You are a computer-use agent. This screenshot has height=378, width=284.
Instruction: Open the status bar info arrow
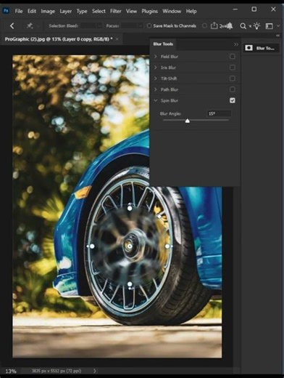click(94, 371)
